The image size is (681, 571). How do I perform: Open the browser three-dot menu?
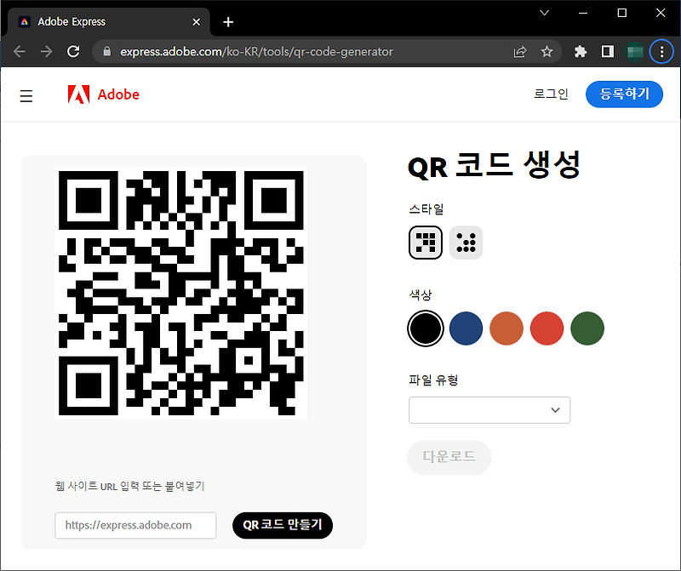click(x=661, y=51)
